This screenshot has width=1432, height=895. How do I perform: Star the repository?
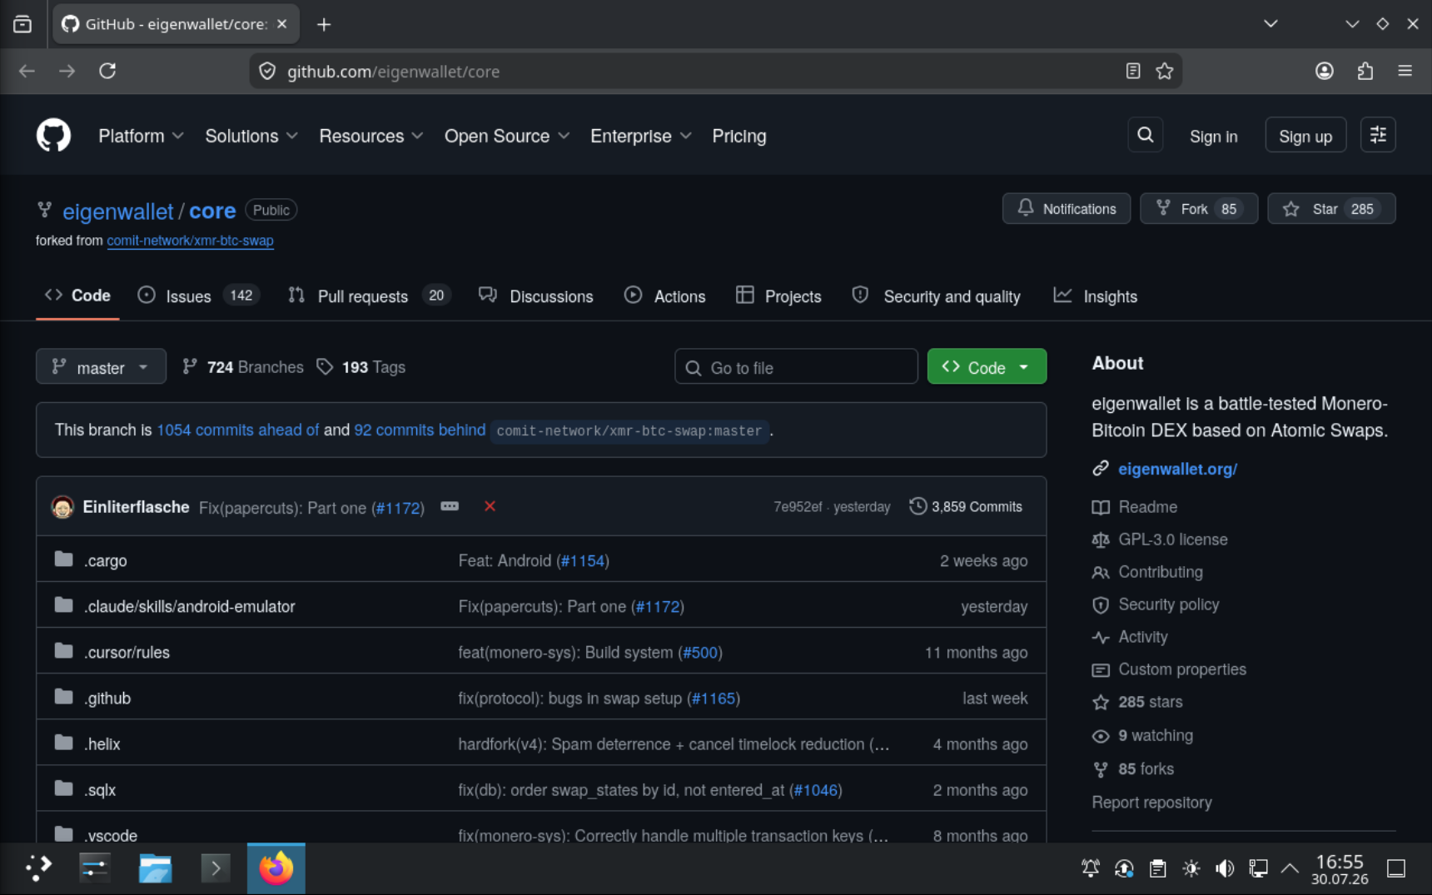[1331, 208]
